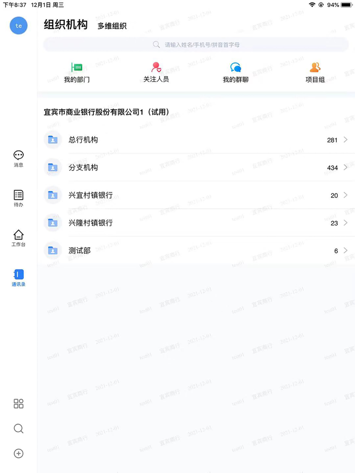Open the 兴隆村镇银行 row label
The height and width of the screenshot is (473, 355).
coord(91,223)
